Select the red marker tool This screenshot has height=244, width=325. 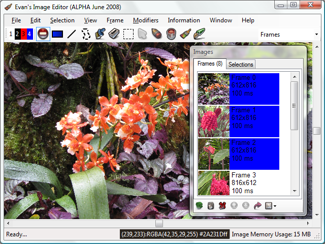coord(156,34)
